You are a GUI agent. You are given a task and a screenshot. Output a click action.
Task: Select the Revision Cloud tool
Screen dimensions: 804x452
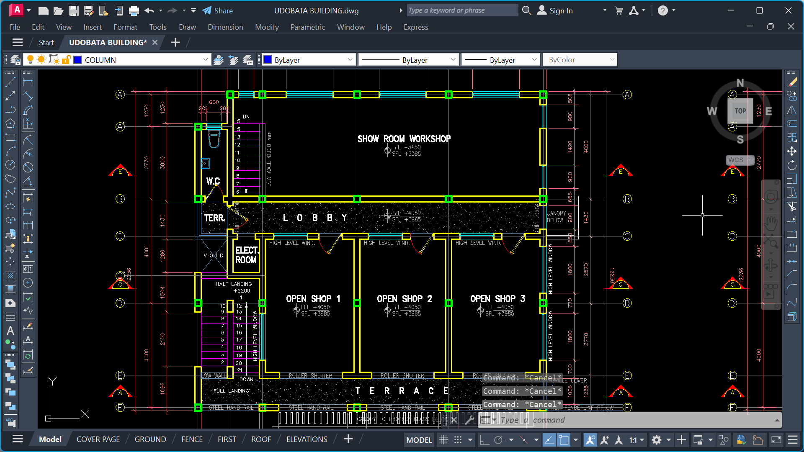tap(11, 180)
